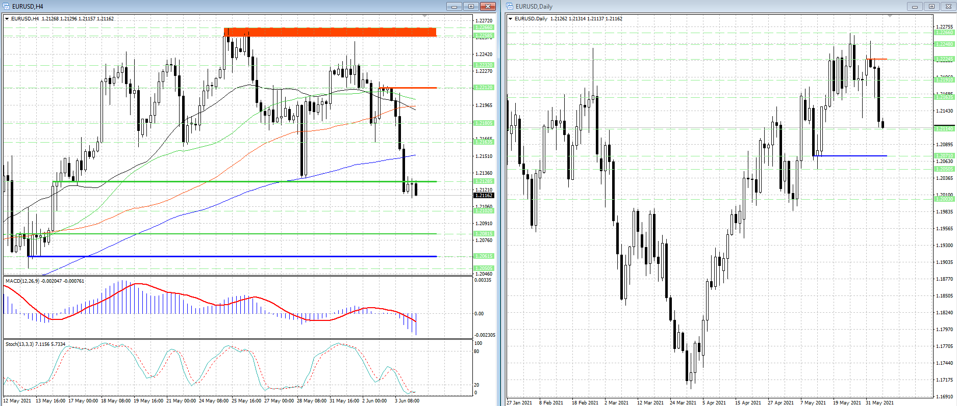The width and height of the screenshot is (957, 406).
Task: Click the 1.22755 price on Daily scale
Action: coord(944,27)
